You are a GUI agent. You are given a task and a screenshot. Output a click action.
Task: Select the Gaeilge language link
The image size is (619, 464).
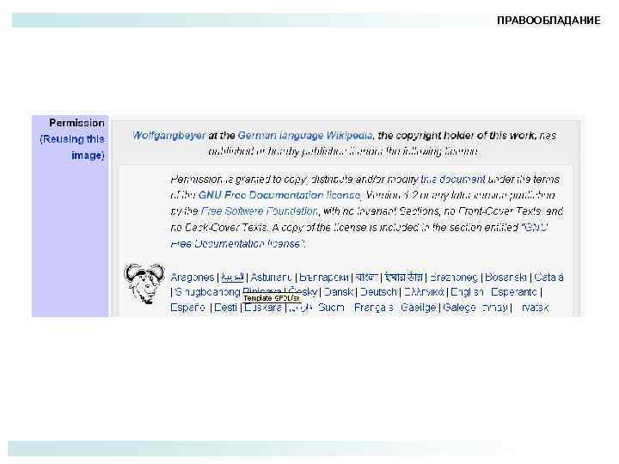418,308
